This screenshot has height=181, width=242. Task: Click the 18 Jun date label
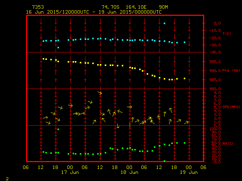129,172
